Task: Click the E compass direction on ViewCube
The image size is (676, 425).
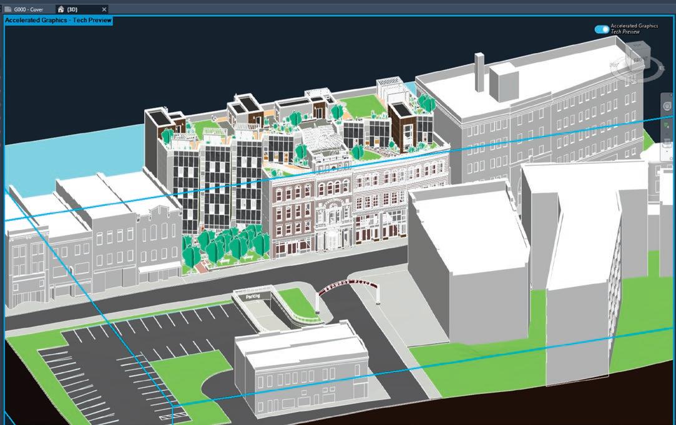Action: (662, 68)
